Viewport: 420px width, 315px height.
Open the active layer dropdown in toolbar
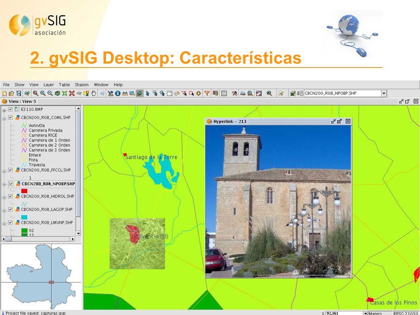(x=384, y=93)
